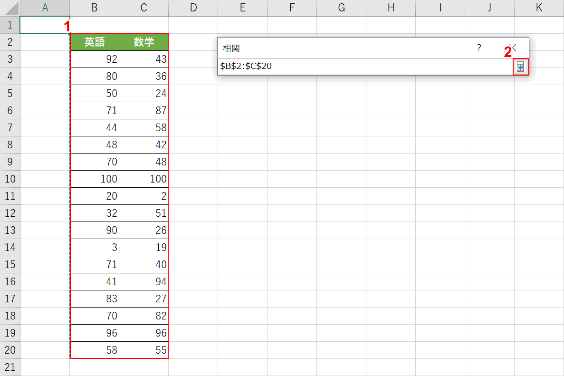
Task: Click the 相関 dialog title bar
Action: pos(333,48)
